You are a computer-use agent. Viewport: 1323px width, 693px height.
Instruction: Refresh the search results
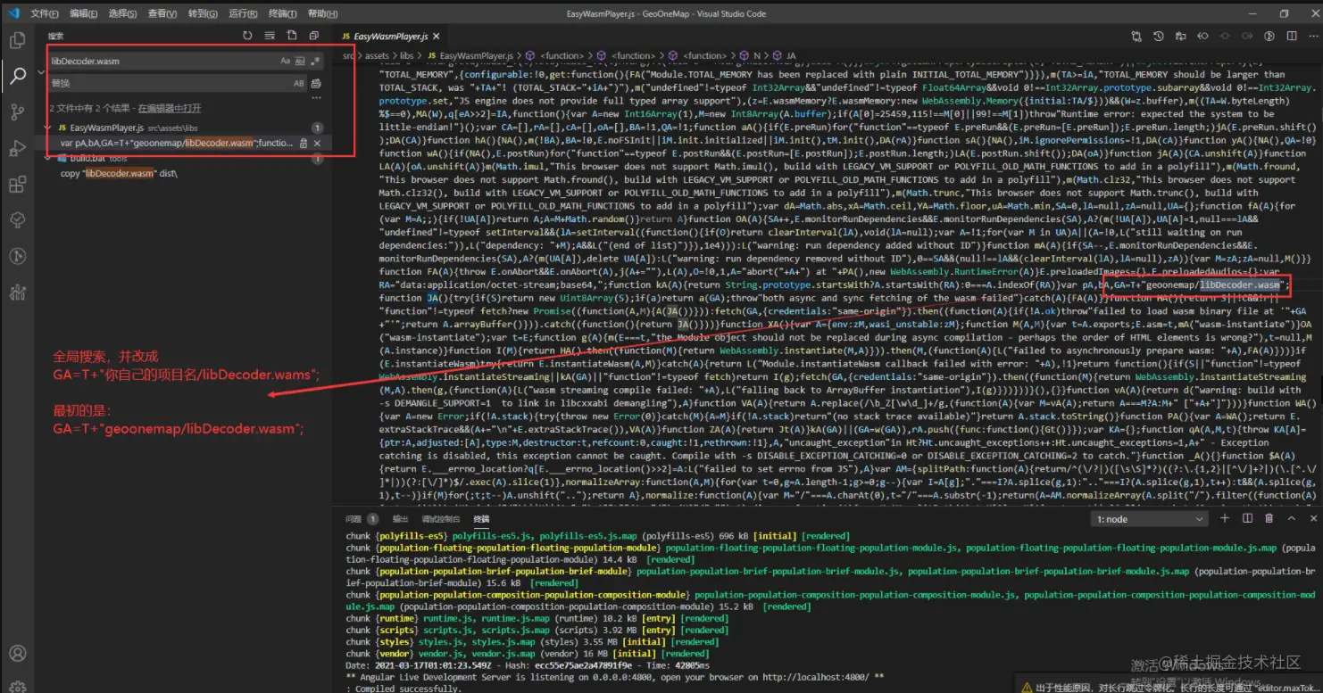click(x=247, y=36)
